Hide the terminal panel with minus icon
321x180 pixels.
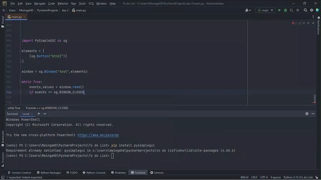tap(313, 113)
